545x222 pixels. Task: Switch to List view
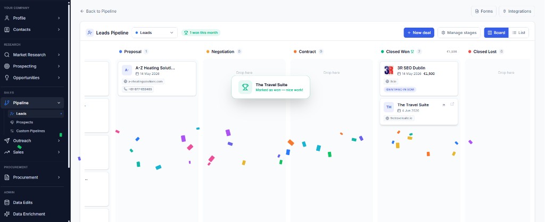tap(518, 32)
